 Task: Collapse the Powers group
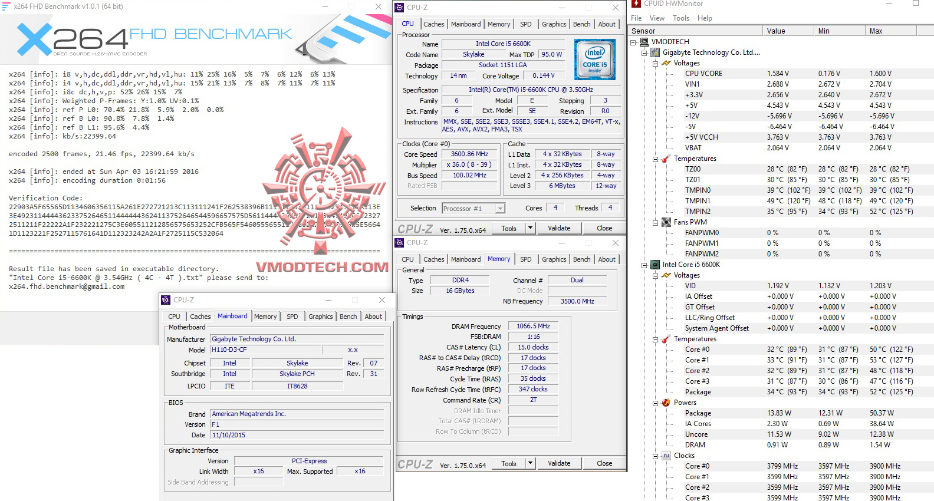(x=656, y=403)
